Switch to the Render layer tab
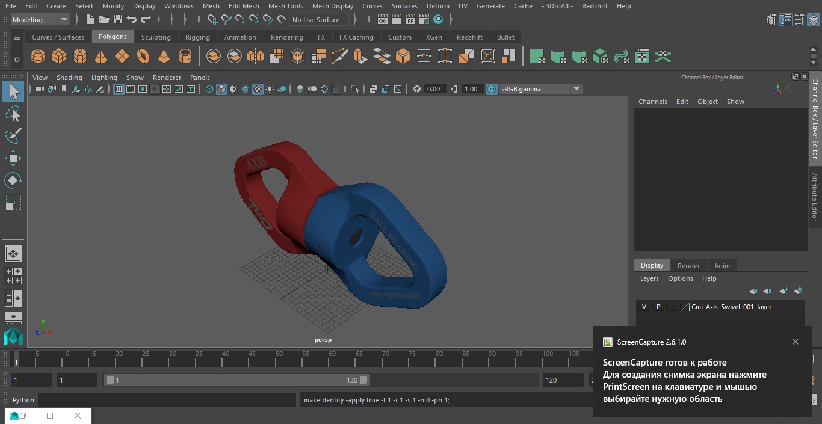The width and height of the screenshot is (822, 424). pyautogui.click(x=688, y=266)
